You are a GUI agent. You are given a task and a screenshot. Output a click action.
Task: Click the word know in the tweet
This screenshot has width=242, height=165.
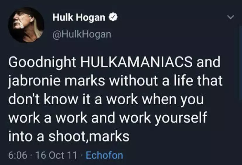tap(61, 99)
